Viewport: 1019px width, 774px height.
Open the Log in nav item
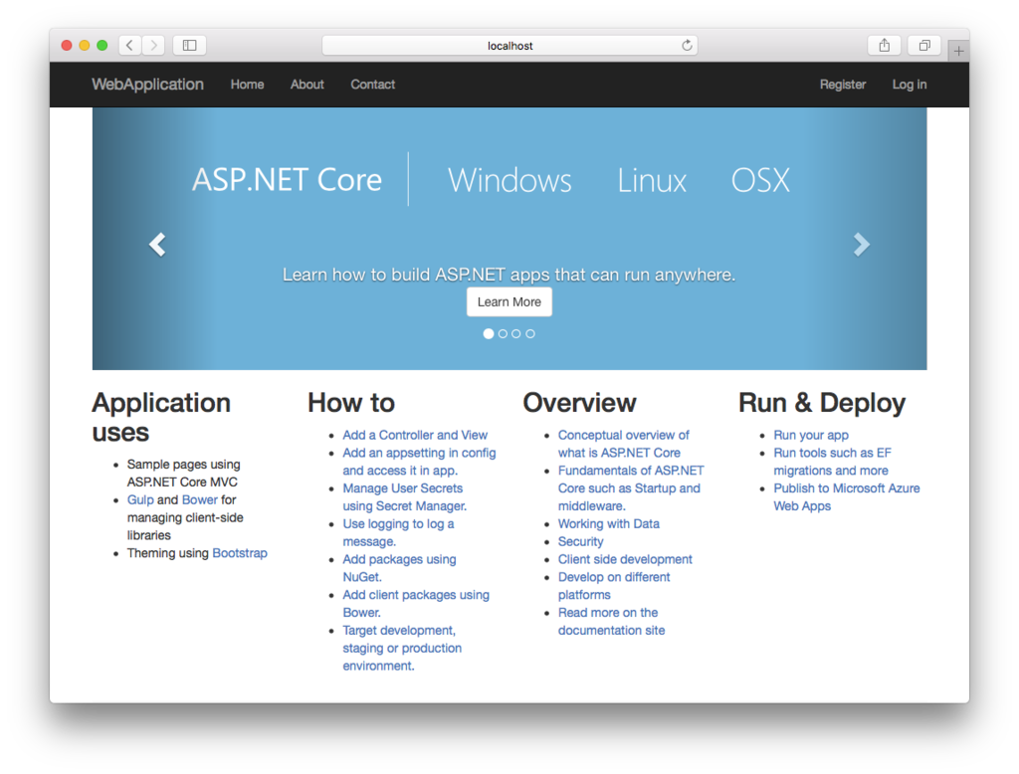pyautogui.click(x=910, y=85)
